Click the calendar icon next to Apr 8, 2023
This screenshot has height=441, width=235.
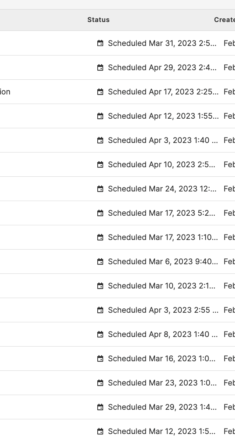coord(100,334)
